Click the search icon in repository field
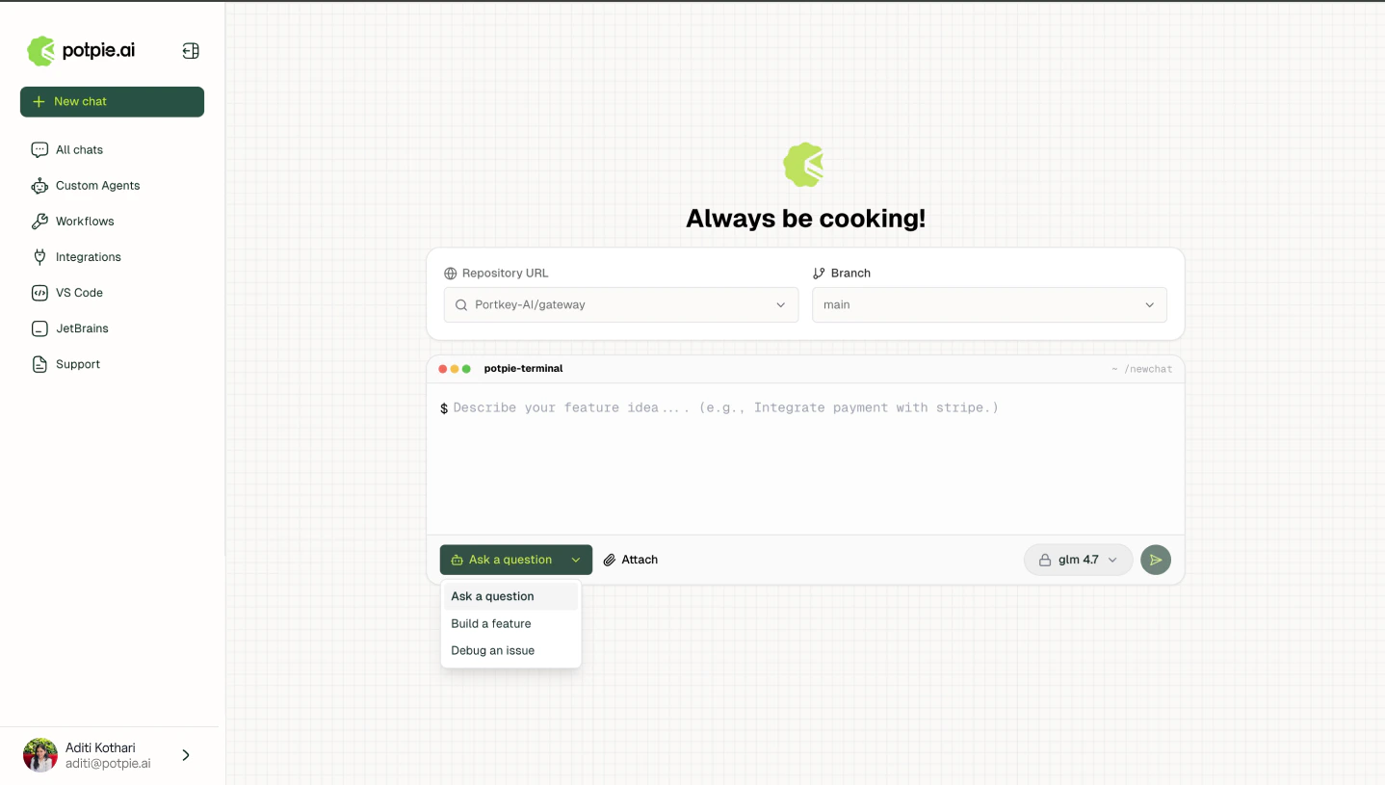This screenshot has width=1385, height=785. pyautogui.click(x=461, y=304)
